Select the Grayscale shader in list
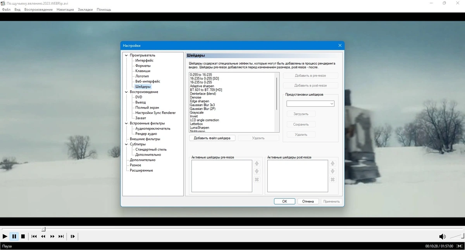 tap(197, 112)
